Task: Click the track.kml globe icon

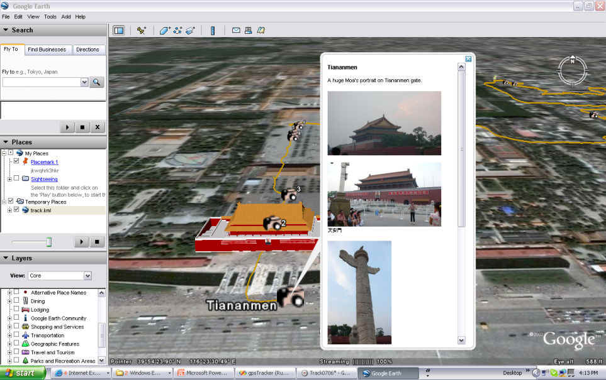Action: tap(26, 210)
